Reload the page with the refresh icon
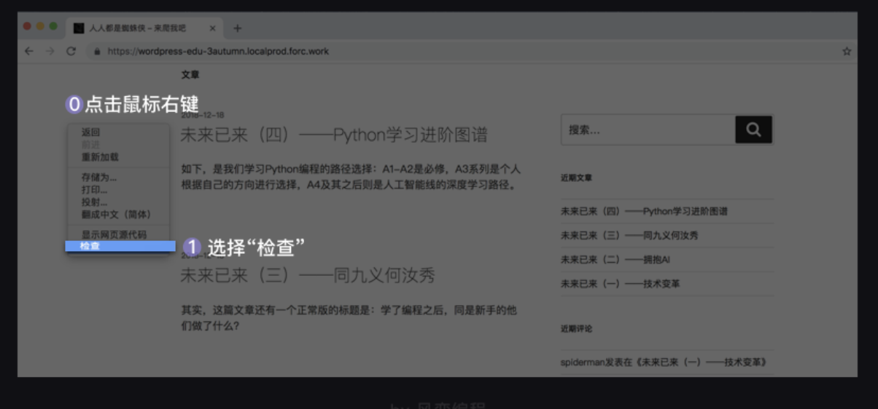This screenshot has height=409, width=878. (x=71, y=51)
